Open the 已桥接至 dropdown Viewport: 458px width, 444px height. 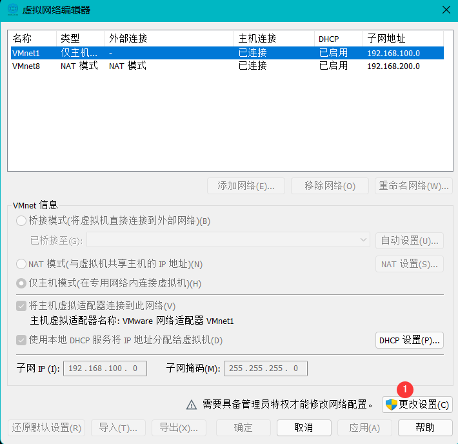point(228,240)
